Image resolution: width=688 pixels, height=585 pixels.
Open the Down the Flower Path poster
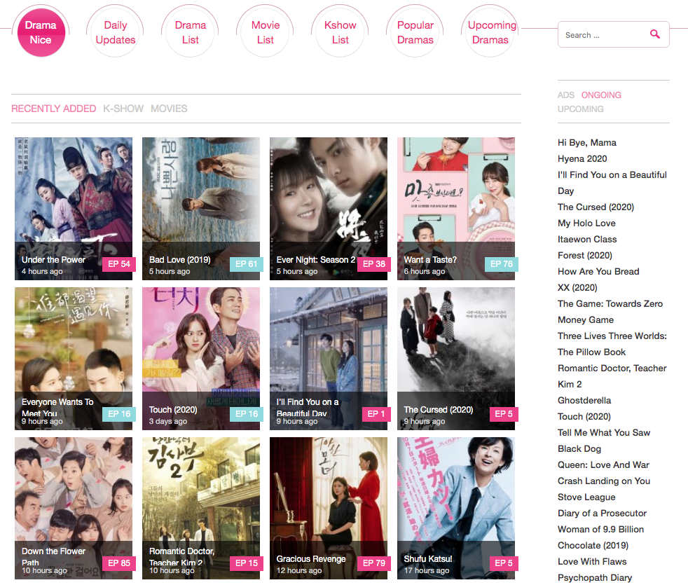[x=74, y=508]
